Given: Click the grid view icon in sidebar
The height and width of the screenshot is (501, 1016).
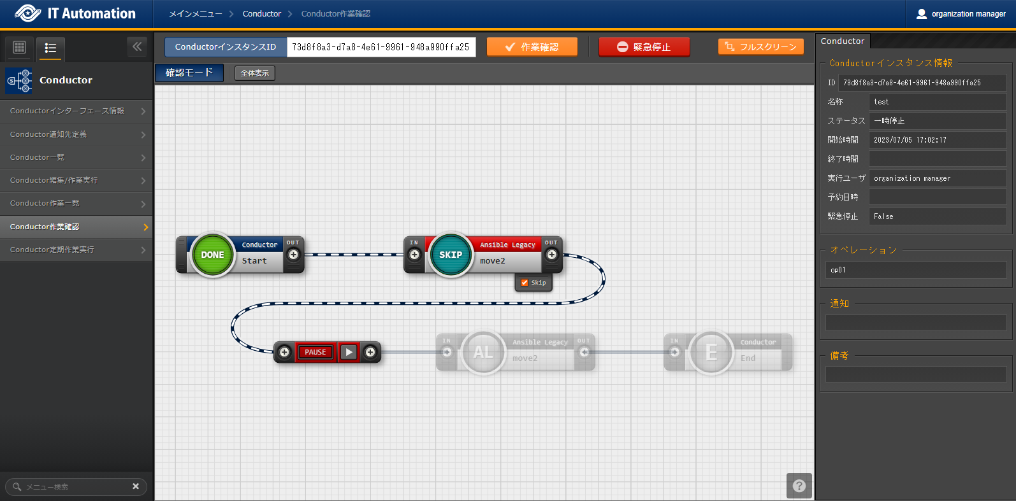Looking at the screenshot, I should tap(20, 47).
